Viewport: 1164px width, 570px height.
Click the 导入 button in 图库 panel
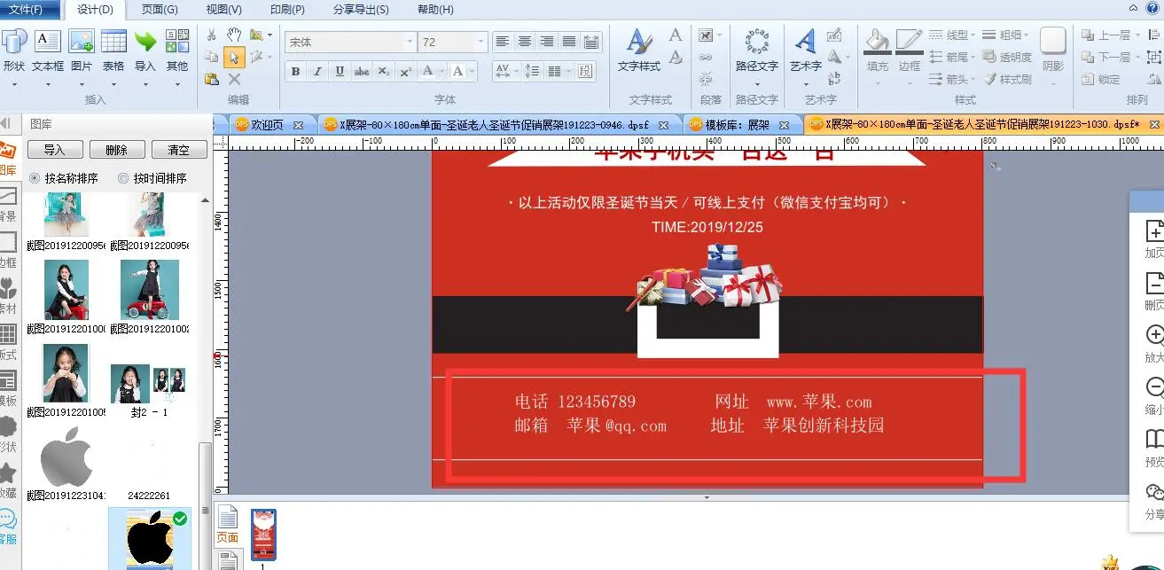(55, 150)
